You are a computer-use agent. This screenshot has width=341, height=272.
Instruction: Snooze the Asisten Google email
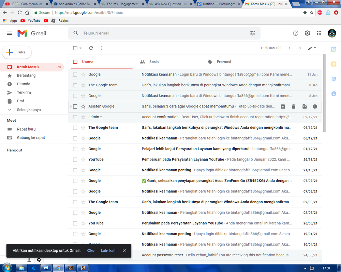pos(315,106)
